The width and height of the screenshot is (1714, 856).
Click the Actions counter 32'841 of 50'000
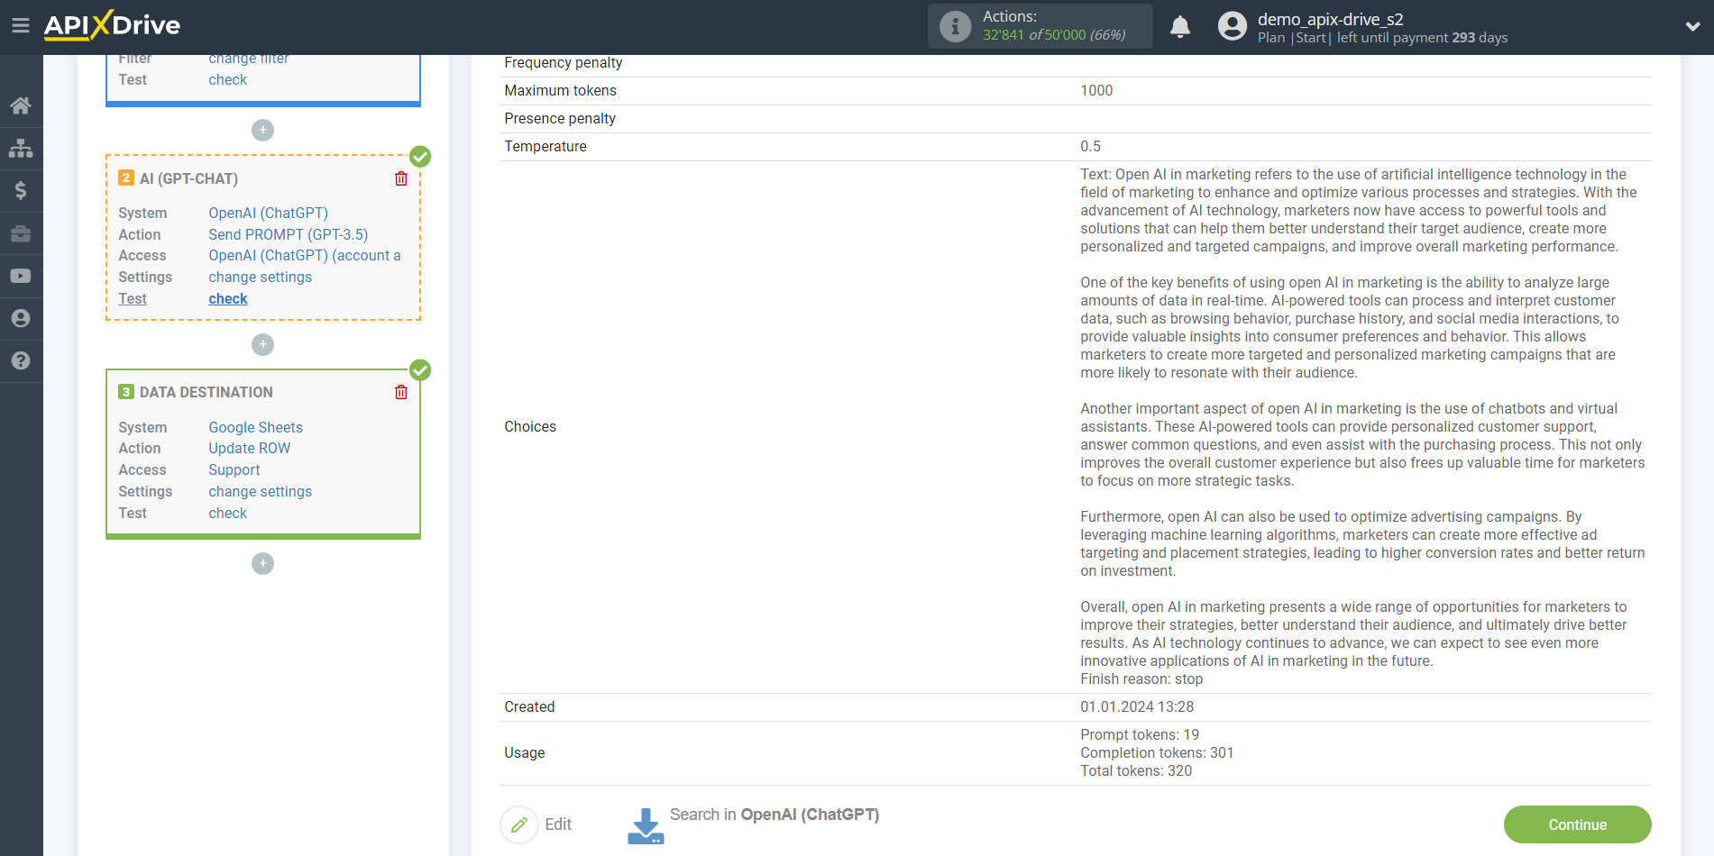(x=1054, y=35)
